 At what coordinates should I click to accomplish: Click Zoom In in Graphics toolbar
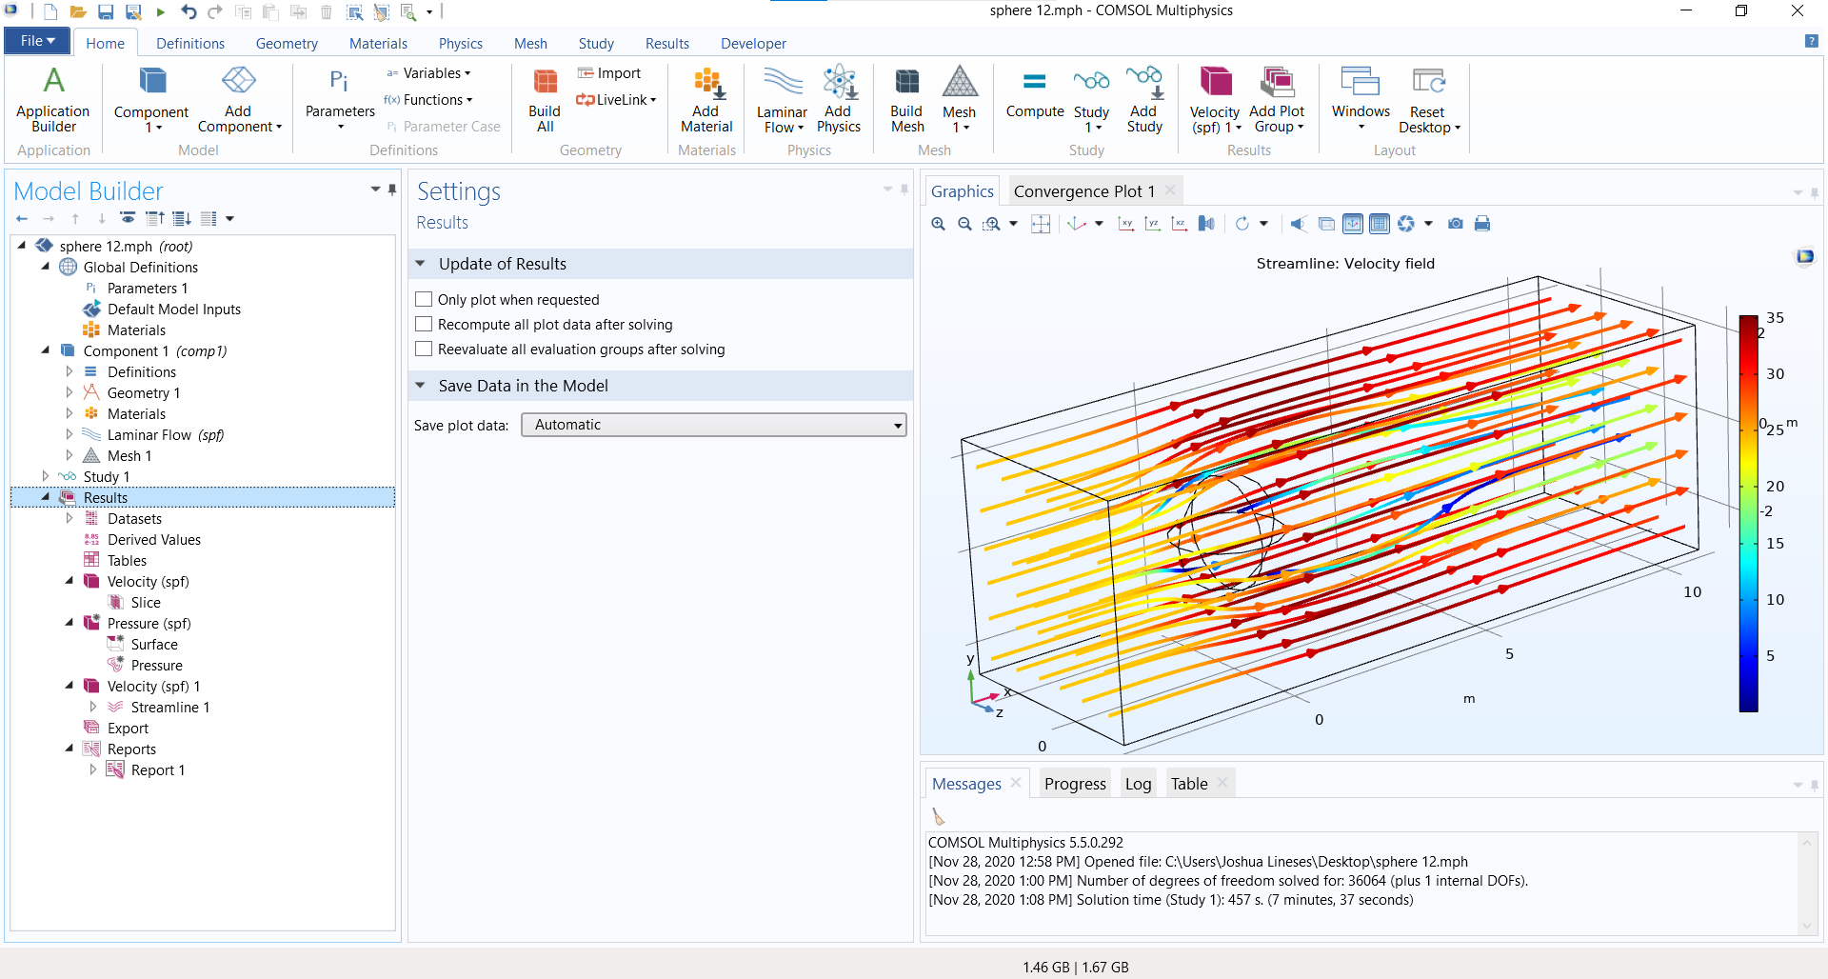(938, 224)
